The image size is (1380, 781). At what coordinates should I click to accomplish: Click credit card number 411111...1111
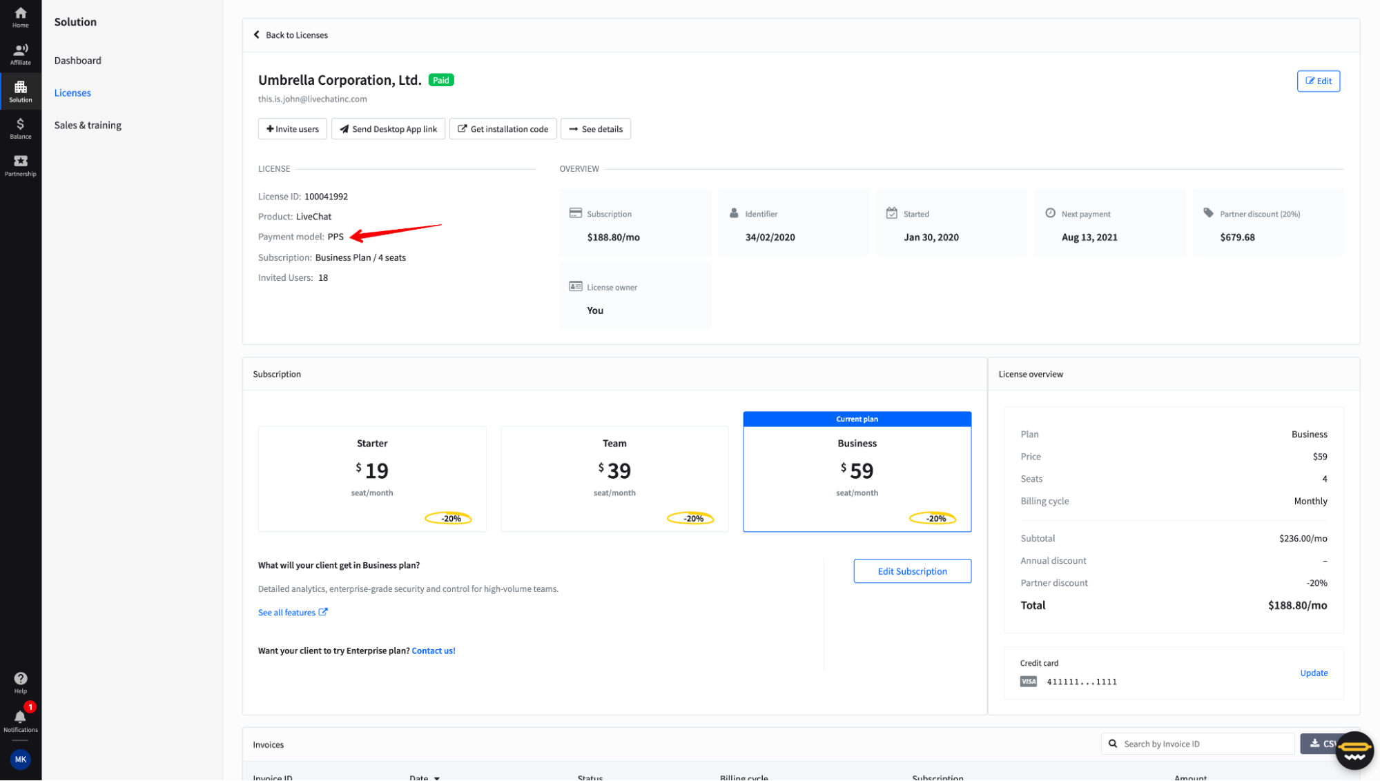click(x=1082, y=682)
